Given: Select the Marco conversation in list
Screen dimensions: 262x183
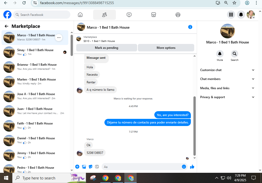Looking at the screenshot, I should tap(35, 38).
